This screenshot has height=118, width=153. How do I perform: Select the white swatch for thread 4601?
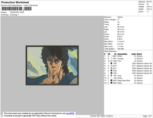click(x=111, y=56)
